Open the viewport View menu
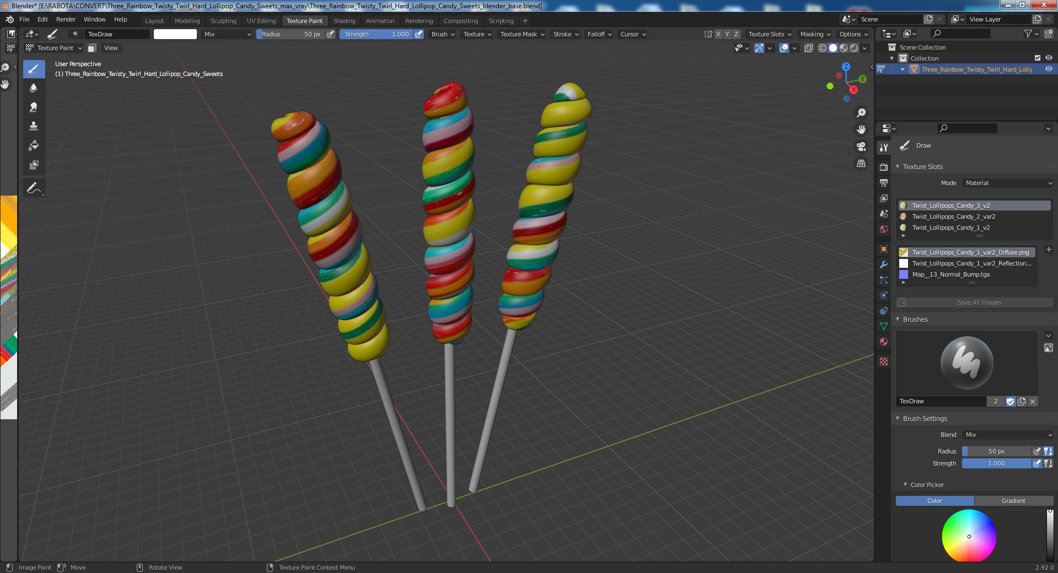The image size is (1058, 573). click(111, 48)
